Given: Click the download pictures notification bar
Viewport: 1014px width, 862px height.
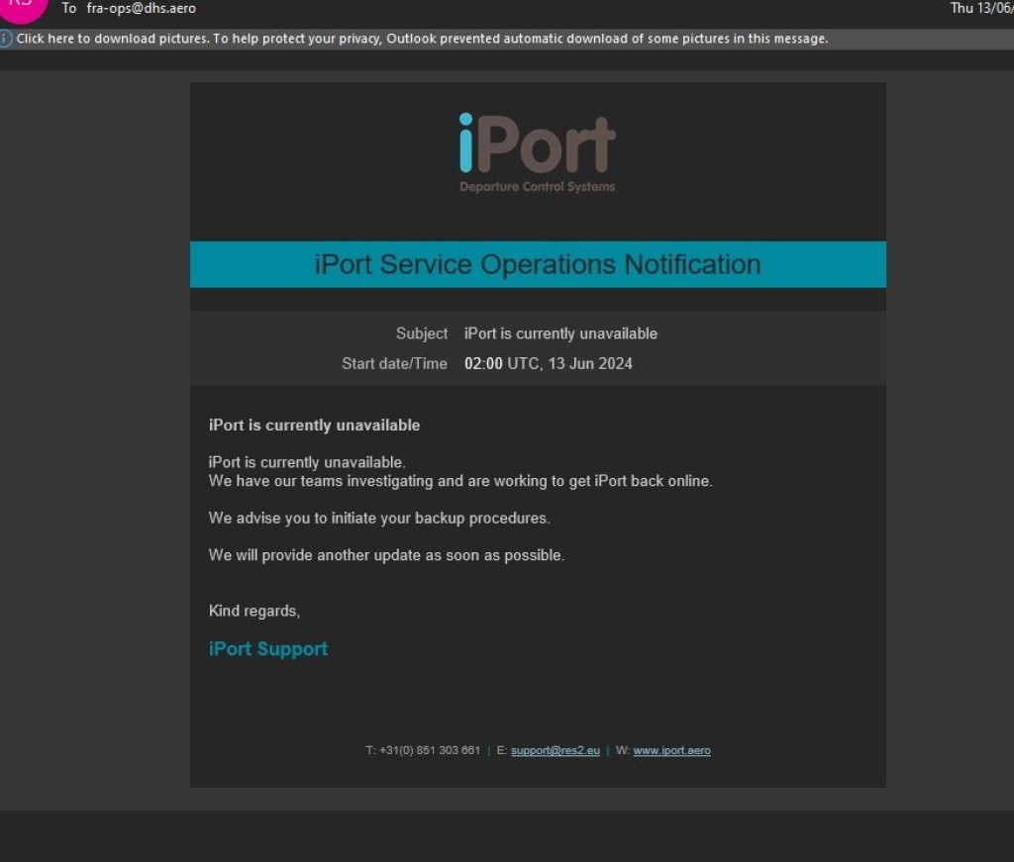Looking at the screenshot, I should tap(422, 40).
